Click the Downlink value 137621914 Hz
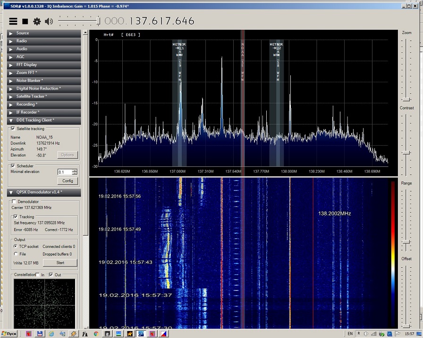The width and height of the screenshot is (423, 338). click(x=48, y=143)
